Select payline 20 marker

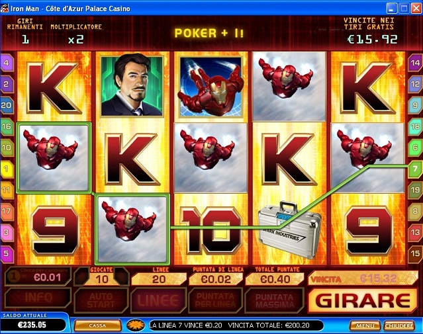click(x=7, y=105)
